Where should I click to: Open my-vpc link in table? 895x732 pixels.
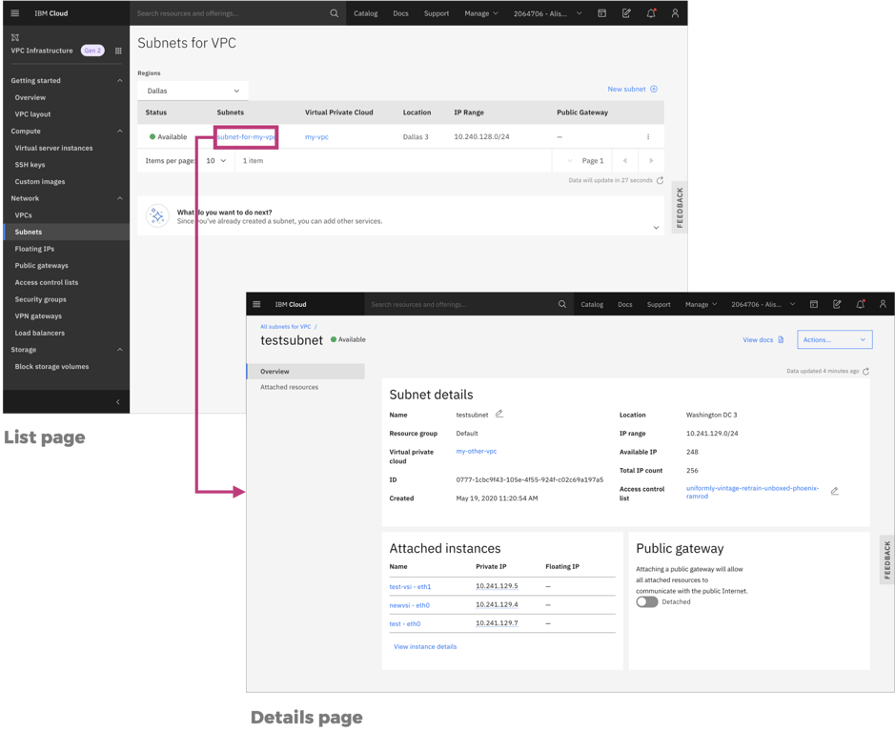click(316, 137)
